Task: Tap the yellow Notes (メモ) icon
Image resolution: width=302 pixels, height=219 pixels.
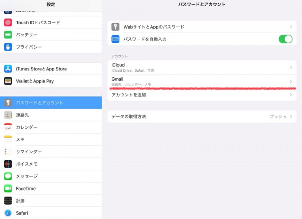Action: [x=8, y=140]
